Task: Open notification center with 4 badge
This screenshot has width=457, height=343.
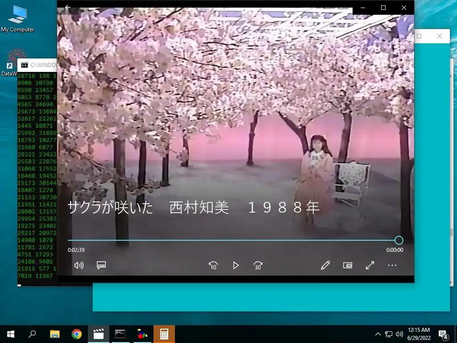Action: click(443, 335)
